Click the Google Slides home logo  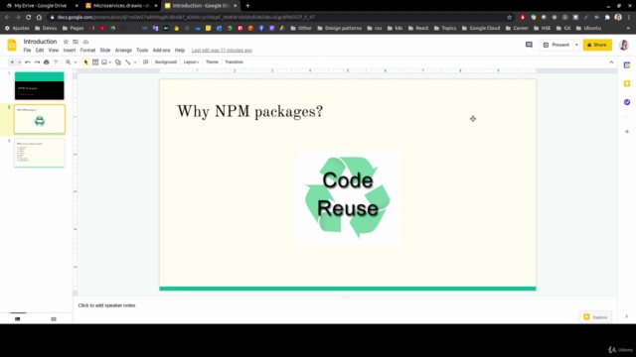coord(12,45)
